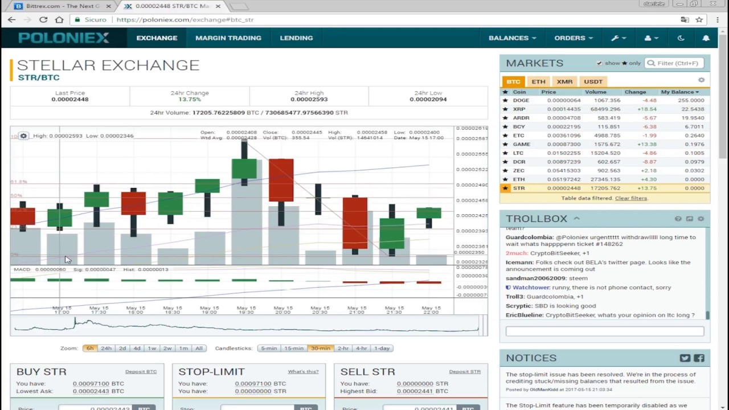This screenshot has width=729, height=410.
Task: Click the Lowest Ask value 0.00002443 BTC
Action: pyautogui.click(x=98, y=391)
